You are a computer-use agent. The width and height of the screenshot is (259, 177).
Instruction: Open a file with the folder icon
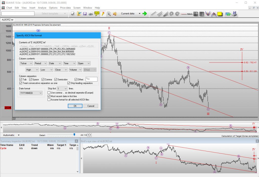click(x=79, y=14)
